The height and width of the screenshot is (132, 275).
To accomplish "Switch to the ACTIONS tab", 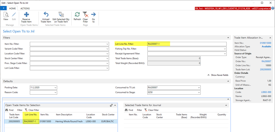I will click(x=25, y=8).
